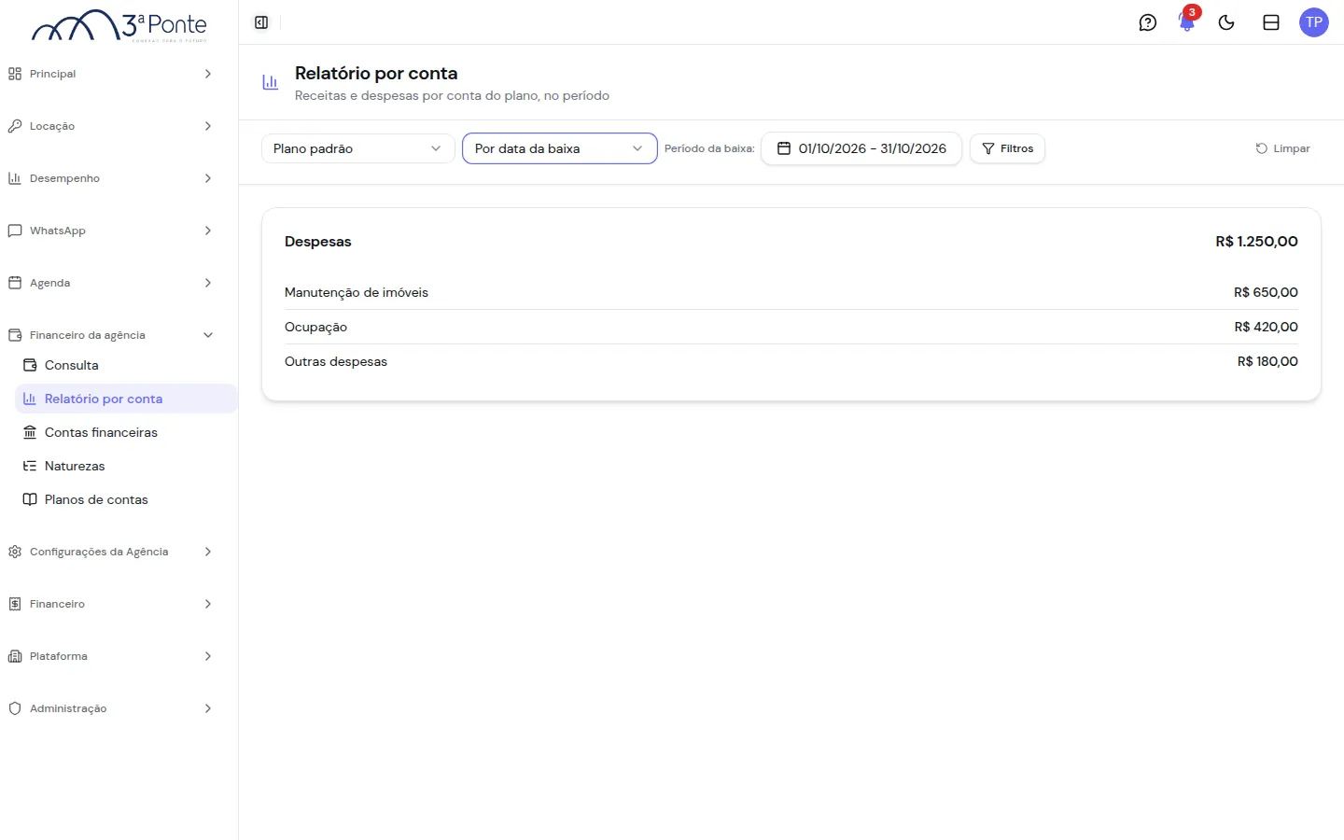Expand the Desempenho menu chevron

coord(208,178)
